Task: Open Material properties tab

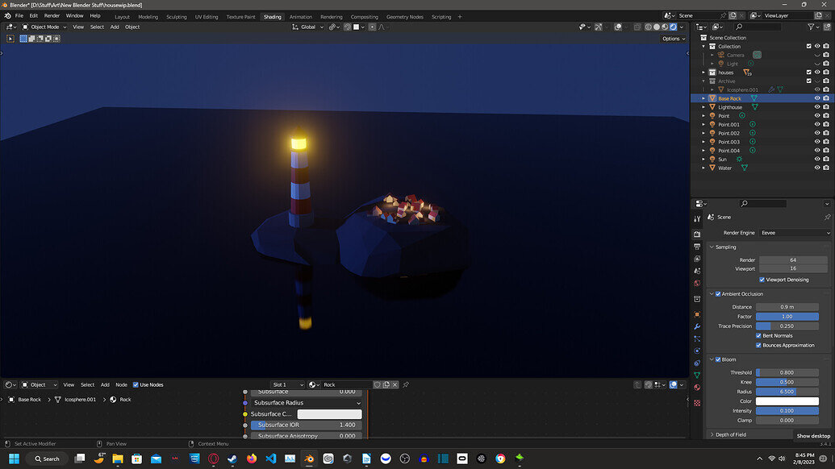Action: (x=697, y=387)
